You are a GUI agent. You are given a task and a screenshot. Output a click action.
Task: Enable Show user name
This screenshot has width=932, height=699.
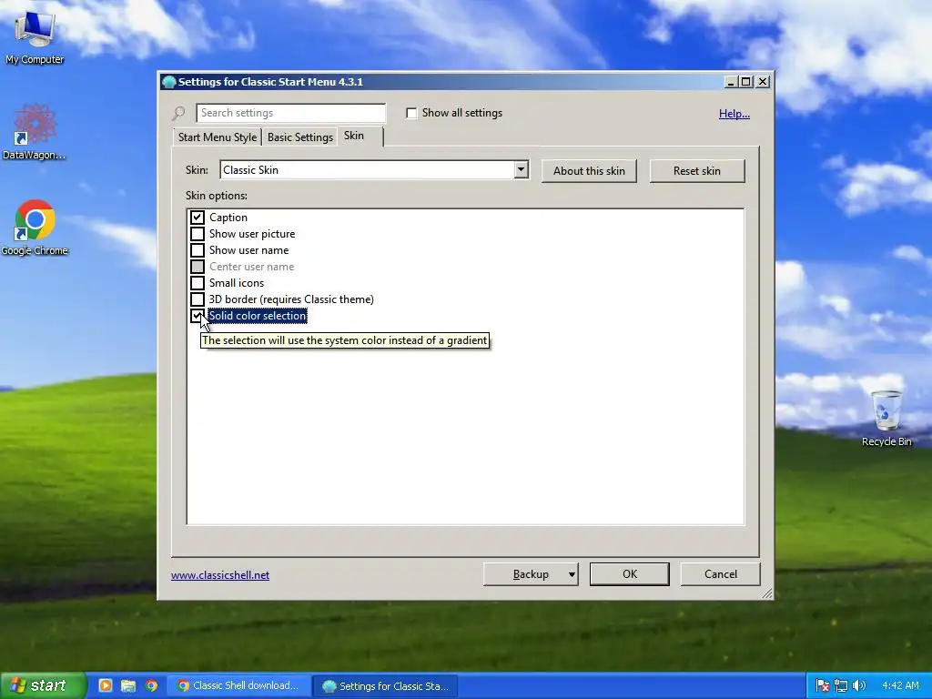(x=198, y=250)
